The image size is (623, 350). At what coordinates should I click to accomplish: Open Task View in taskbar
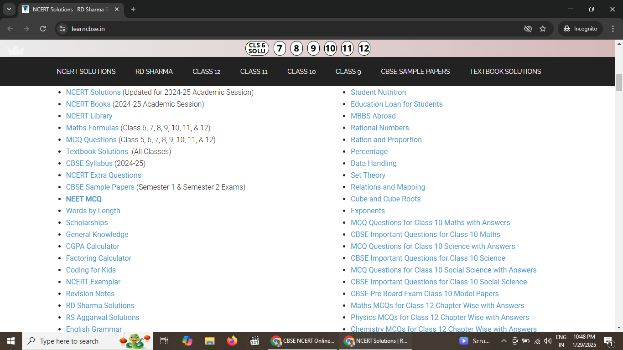coord(164,341)
